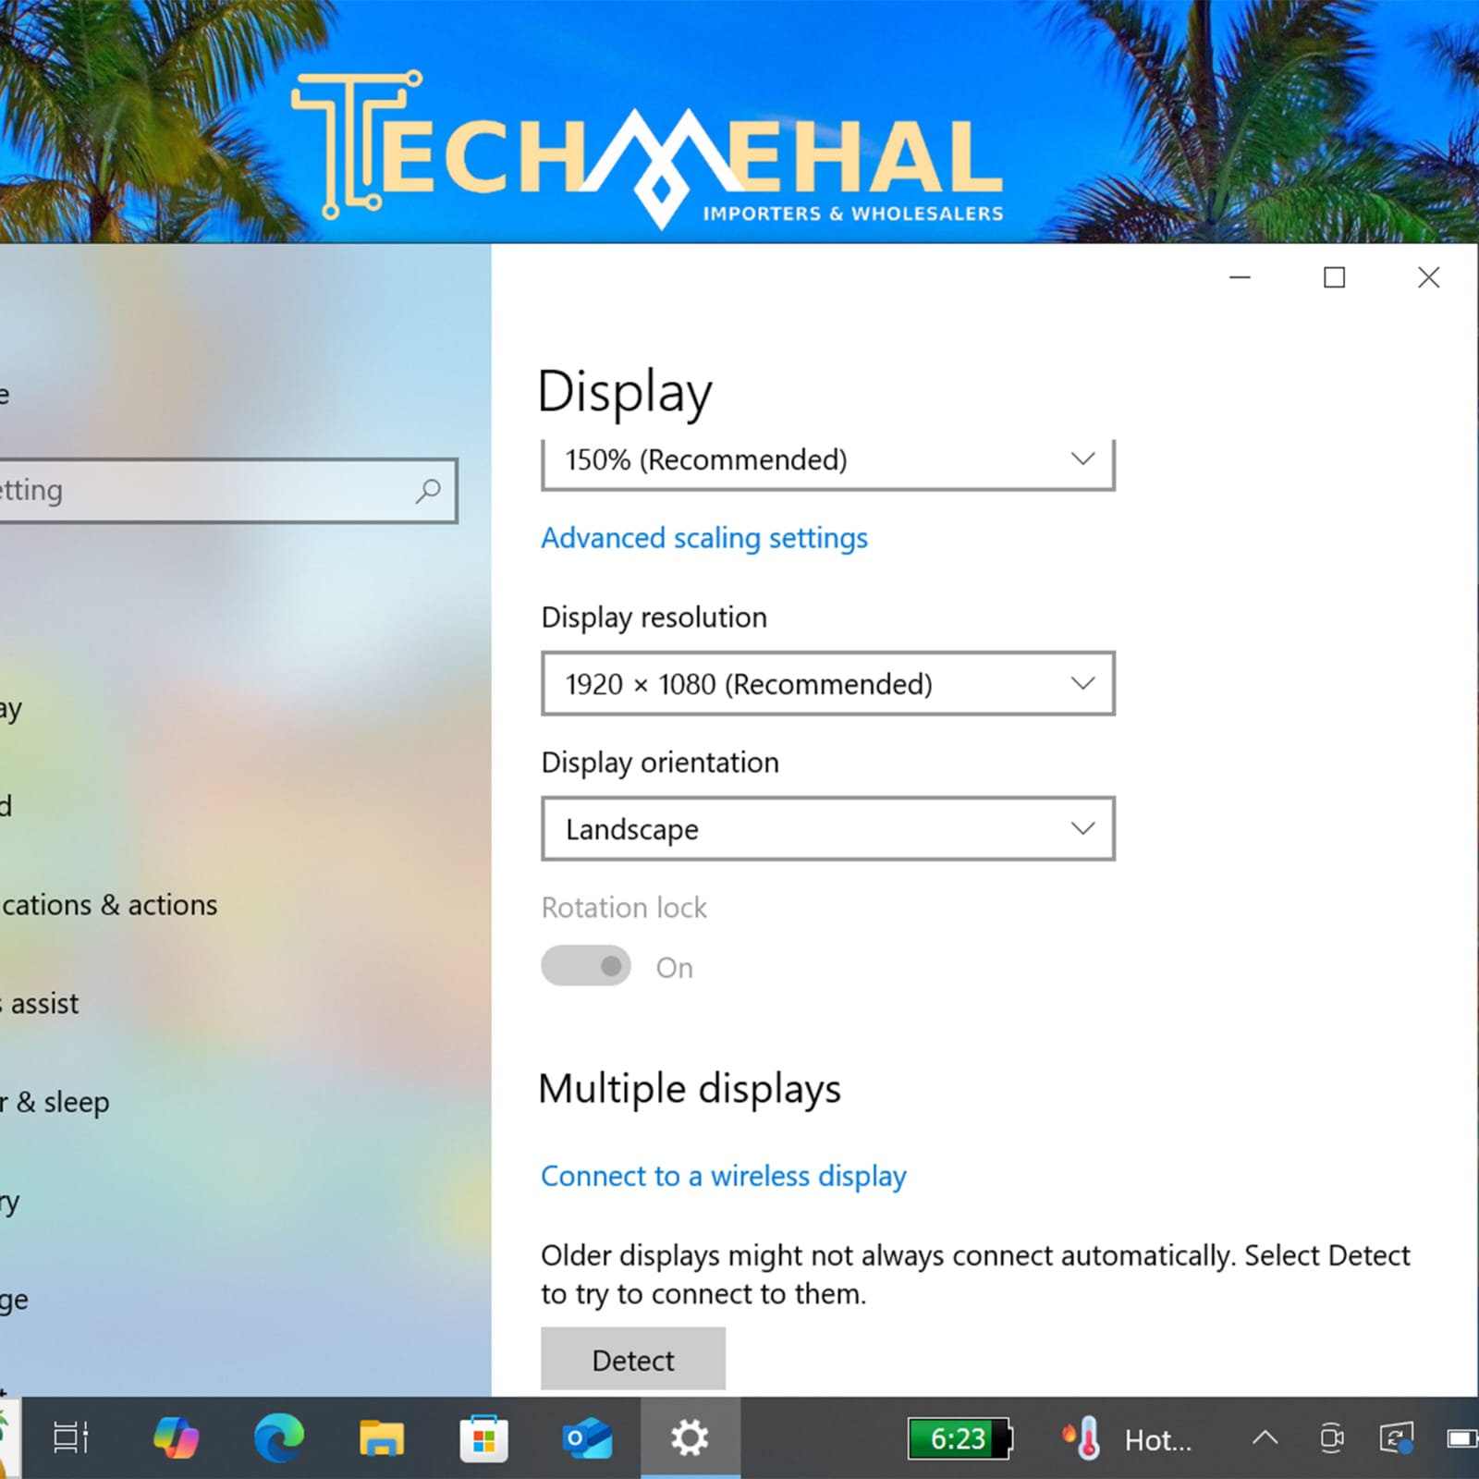Open the Display orientation Landscape dropdown
This screenshot has width=1479, height=1479.
828,829
